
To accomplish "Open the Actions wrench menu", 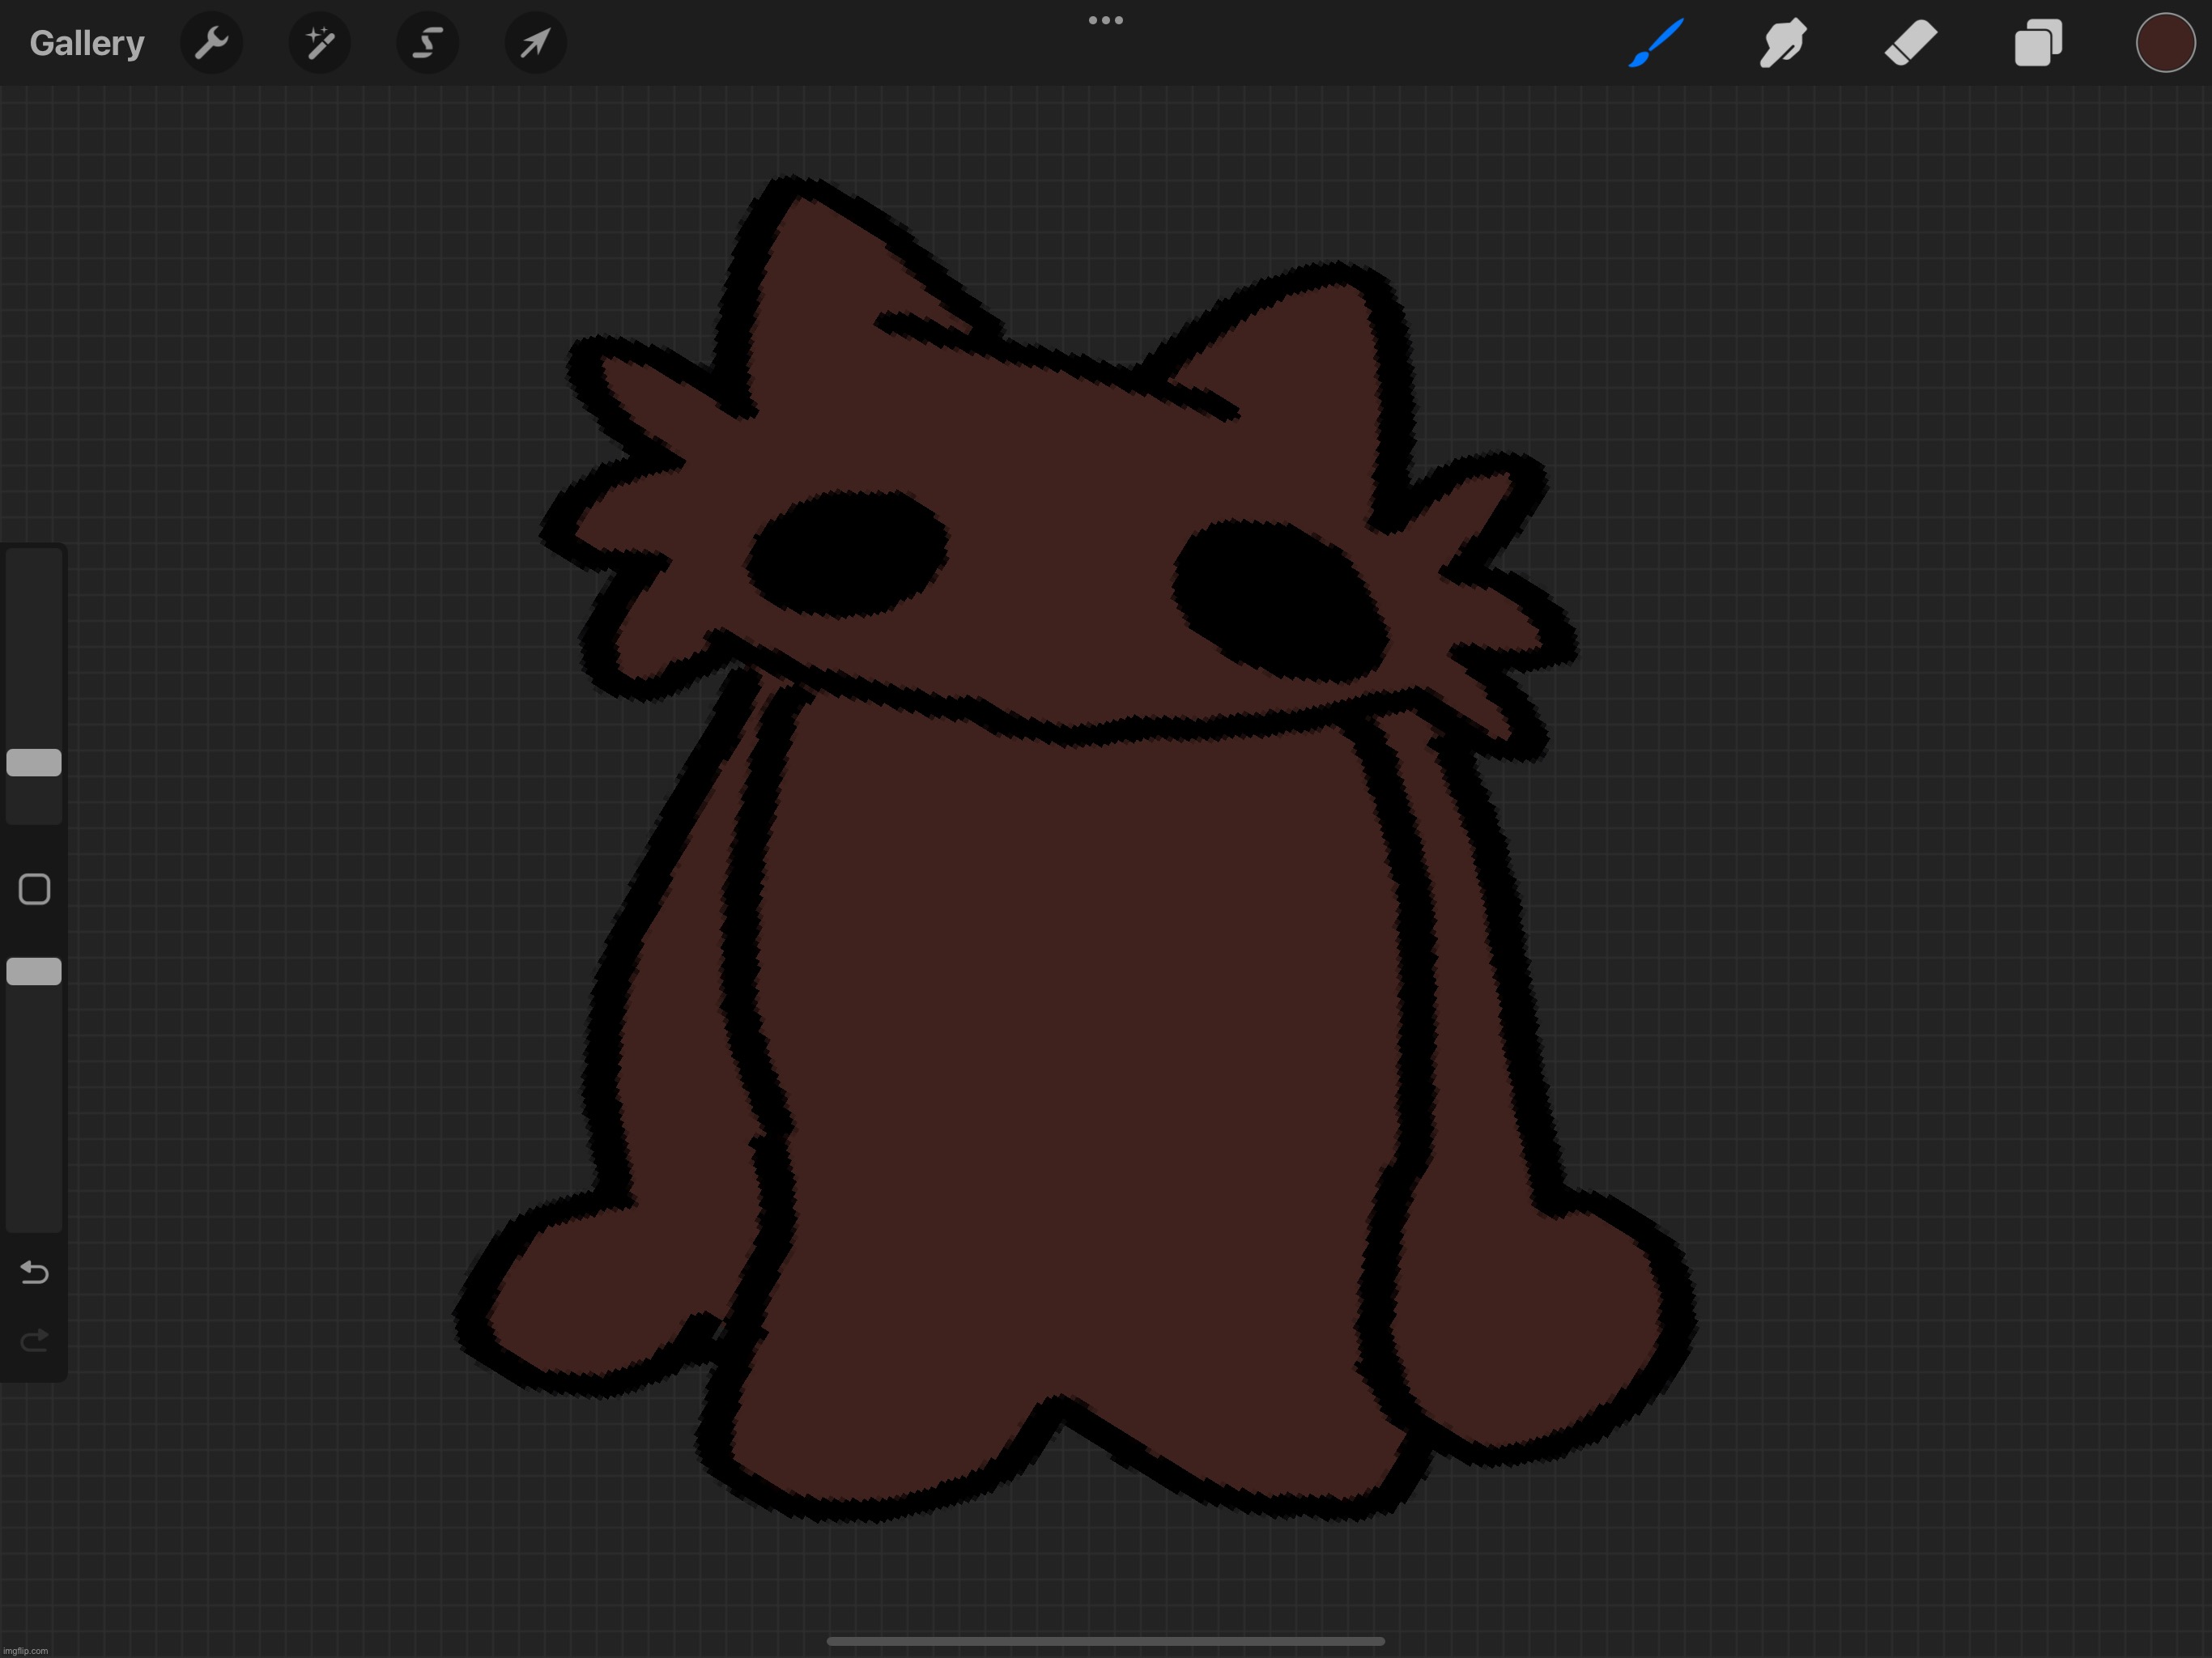I will (x=211, y=43).
